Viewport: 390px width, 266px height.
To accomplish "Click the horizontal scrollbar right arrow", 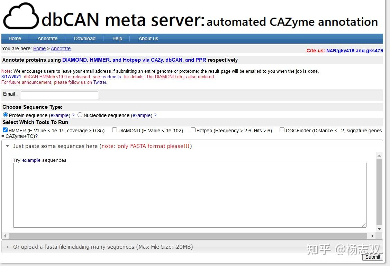I will 372,236.
